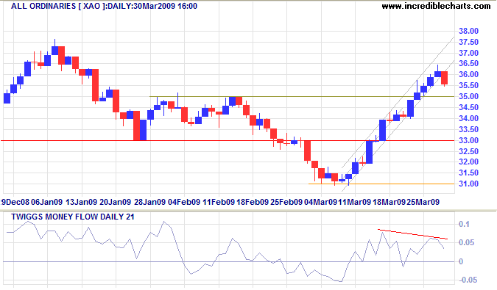Viewport: 497px width, 290px height.
Task: Click the 20Jan09 date label
Action: (115, 202)
